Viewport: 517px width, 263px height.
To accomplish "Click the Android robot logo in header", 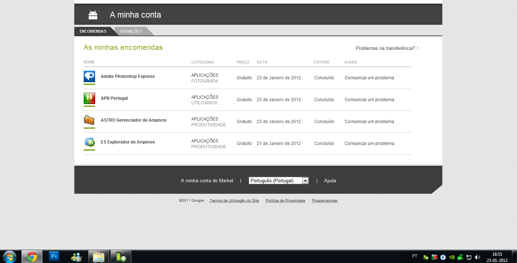I will pyautogui.click(x=93, y=15).
